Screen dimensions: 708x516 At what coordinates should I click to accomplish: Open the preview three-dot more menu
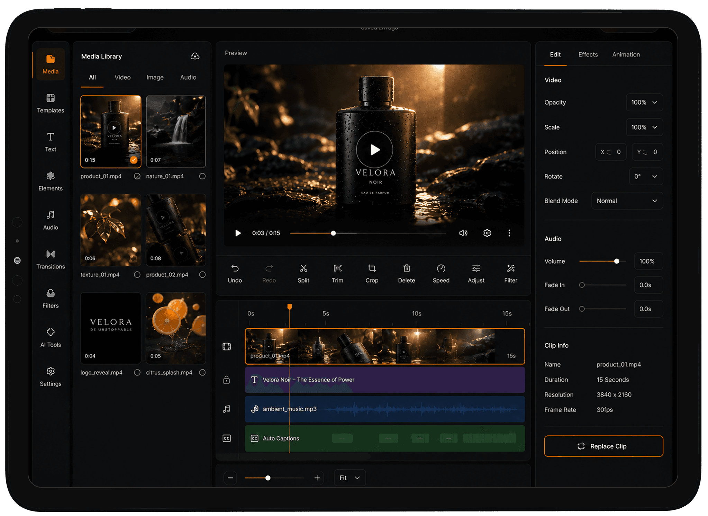[509, 233]
